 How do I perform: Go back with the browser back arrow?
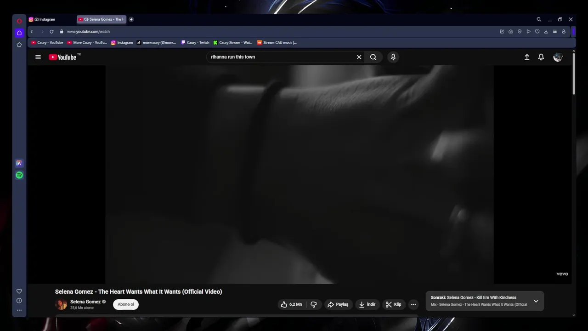(32, 32)
